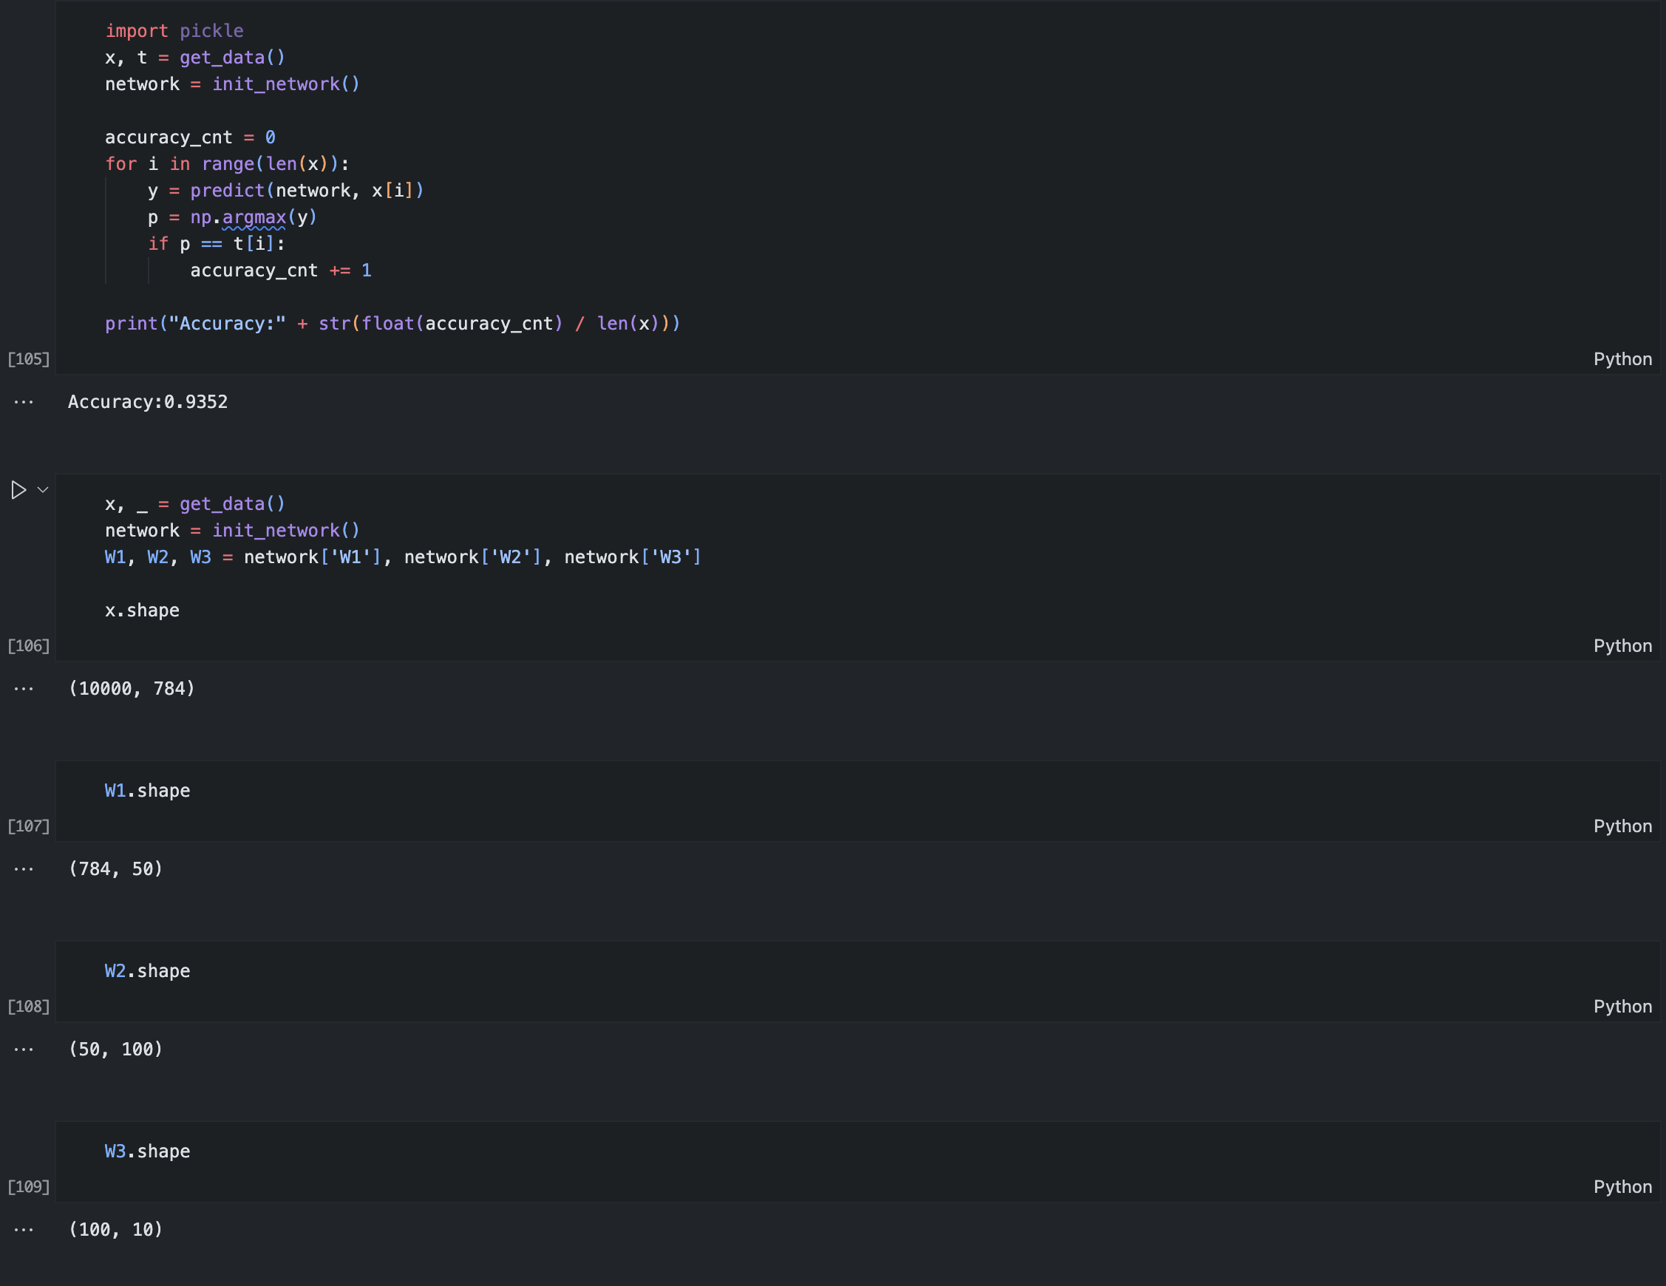The image size is (1666, 1286).
Task: Click x, t = get_data() line in cell 105
Action: pos(195,58)
